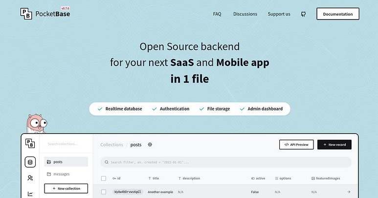This screenshot has height=198, width=378.
Task: Click the 'Admin dashboard' feature label
Action: click(265, 109)
